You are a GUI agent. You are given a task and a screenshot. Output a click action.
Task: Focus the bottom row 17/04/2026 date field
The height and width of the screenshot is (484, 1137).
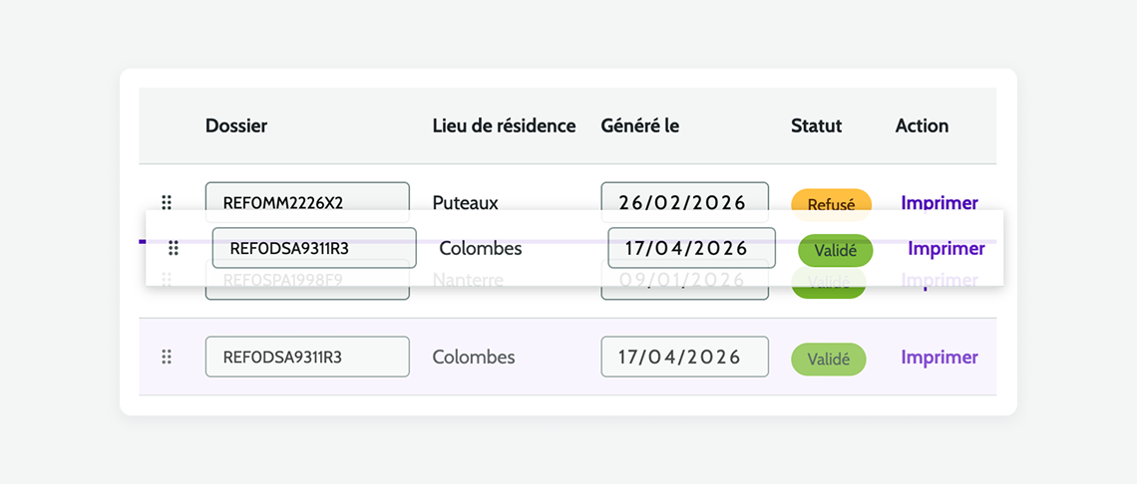pyautogui.click(x=684, y=357)
